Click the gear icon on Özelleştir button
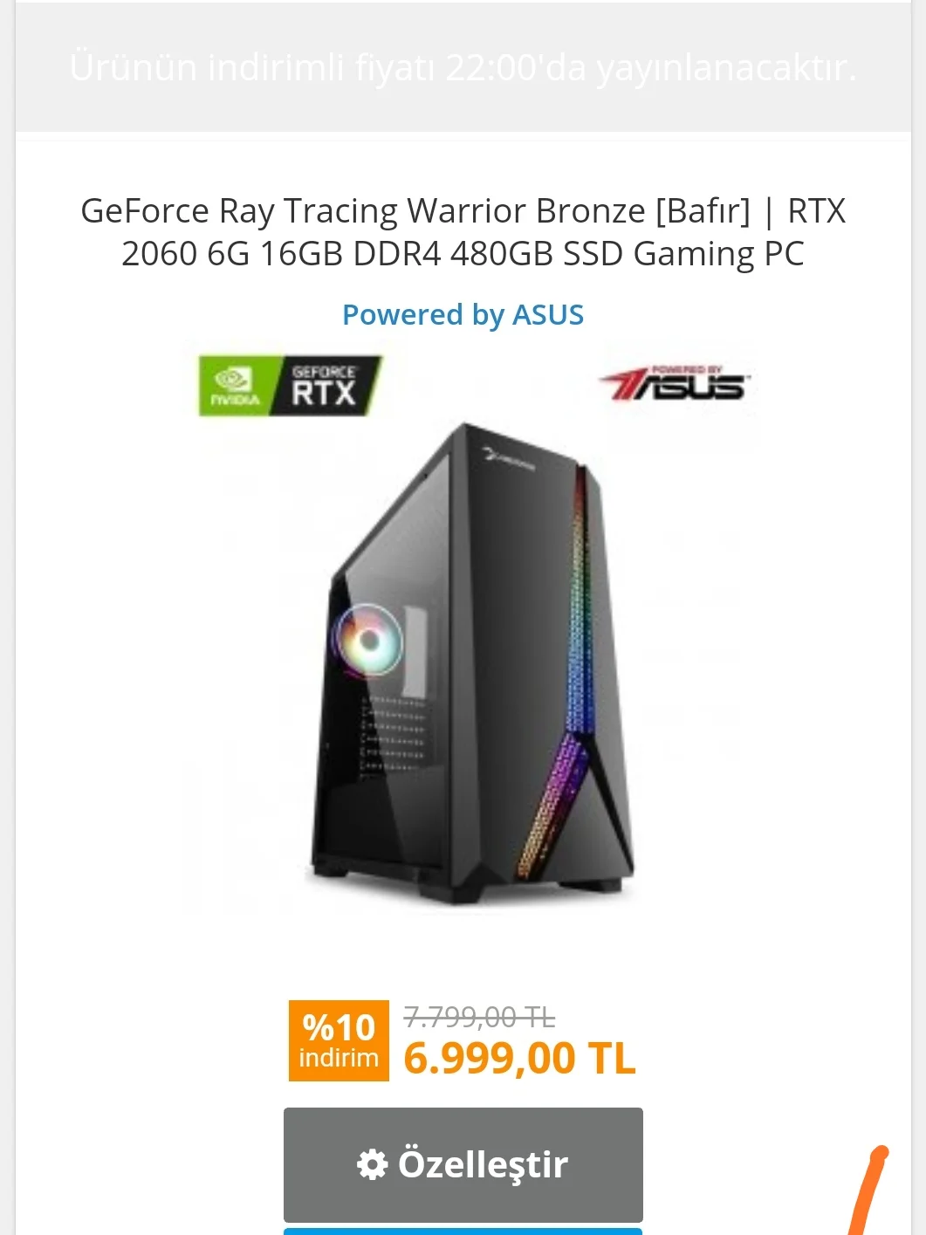Image resolution: width=926 pixels, height=1235 pixels. [372, 1164]
